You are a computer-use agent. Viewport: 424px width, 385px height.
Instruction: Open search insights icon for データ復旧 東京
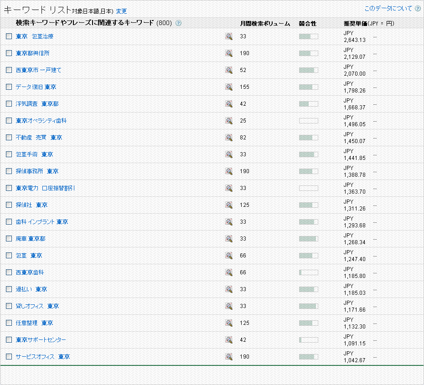coord(229,87)
